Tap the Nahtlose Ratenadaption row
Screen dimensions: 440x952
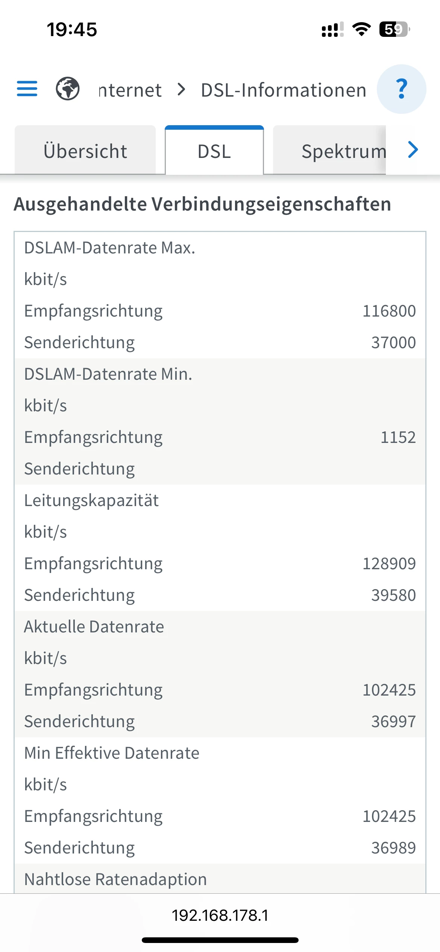tap(115, 879)
